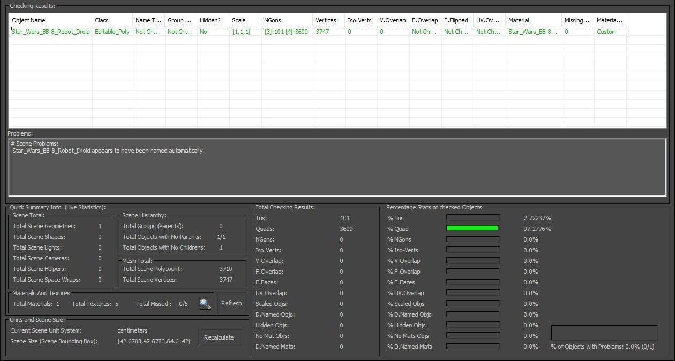Image resolution: width=675 pixels, height=361 pixels.
Task: Click the Total Textures: 5 label
Action: pyautogui.click(x=95, y=304)
